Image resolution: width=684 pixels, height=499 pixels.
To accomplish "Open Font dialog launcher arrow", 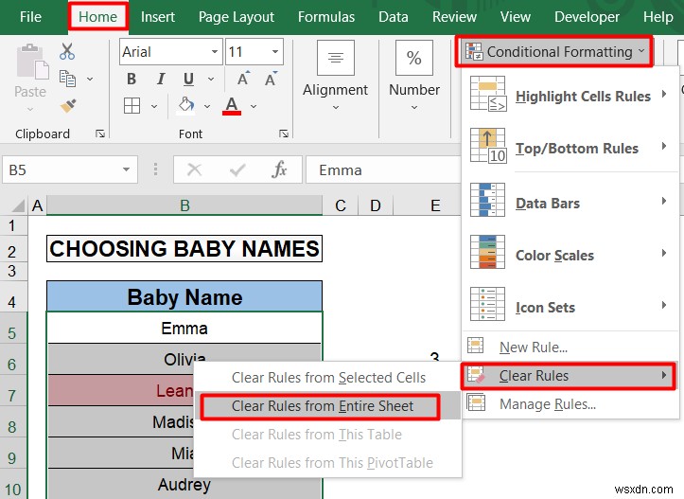I will pos(284,134).
